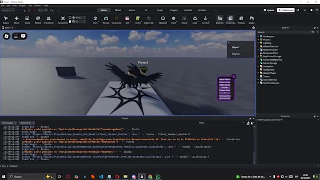Viewport: 320px width, 180px height.
Task: Insert a new Script
Action: (x=138, y=20)
